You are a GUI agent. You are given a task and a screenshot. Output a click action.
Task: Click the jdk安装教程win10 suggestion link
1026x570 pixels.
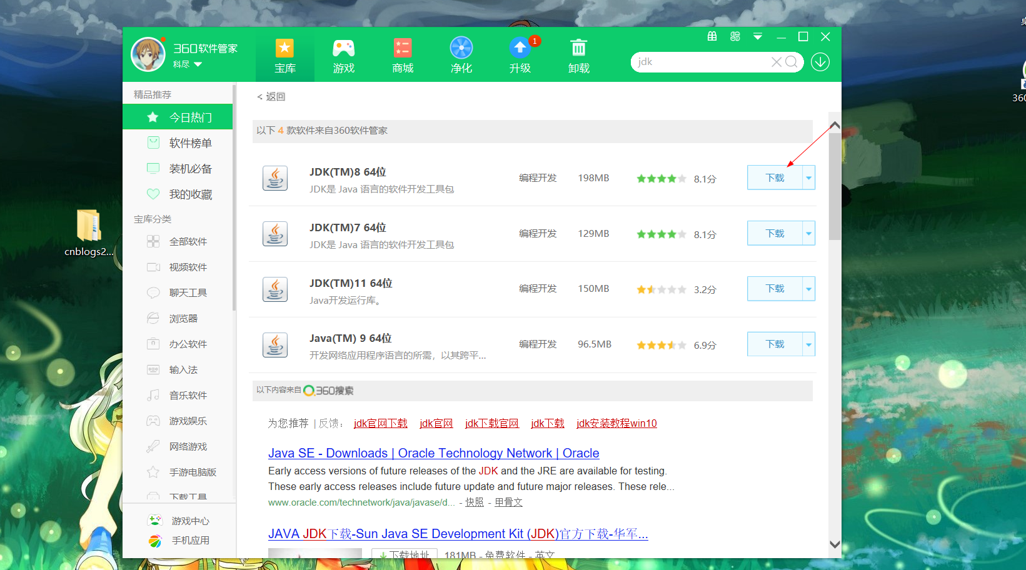[616, 423]
